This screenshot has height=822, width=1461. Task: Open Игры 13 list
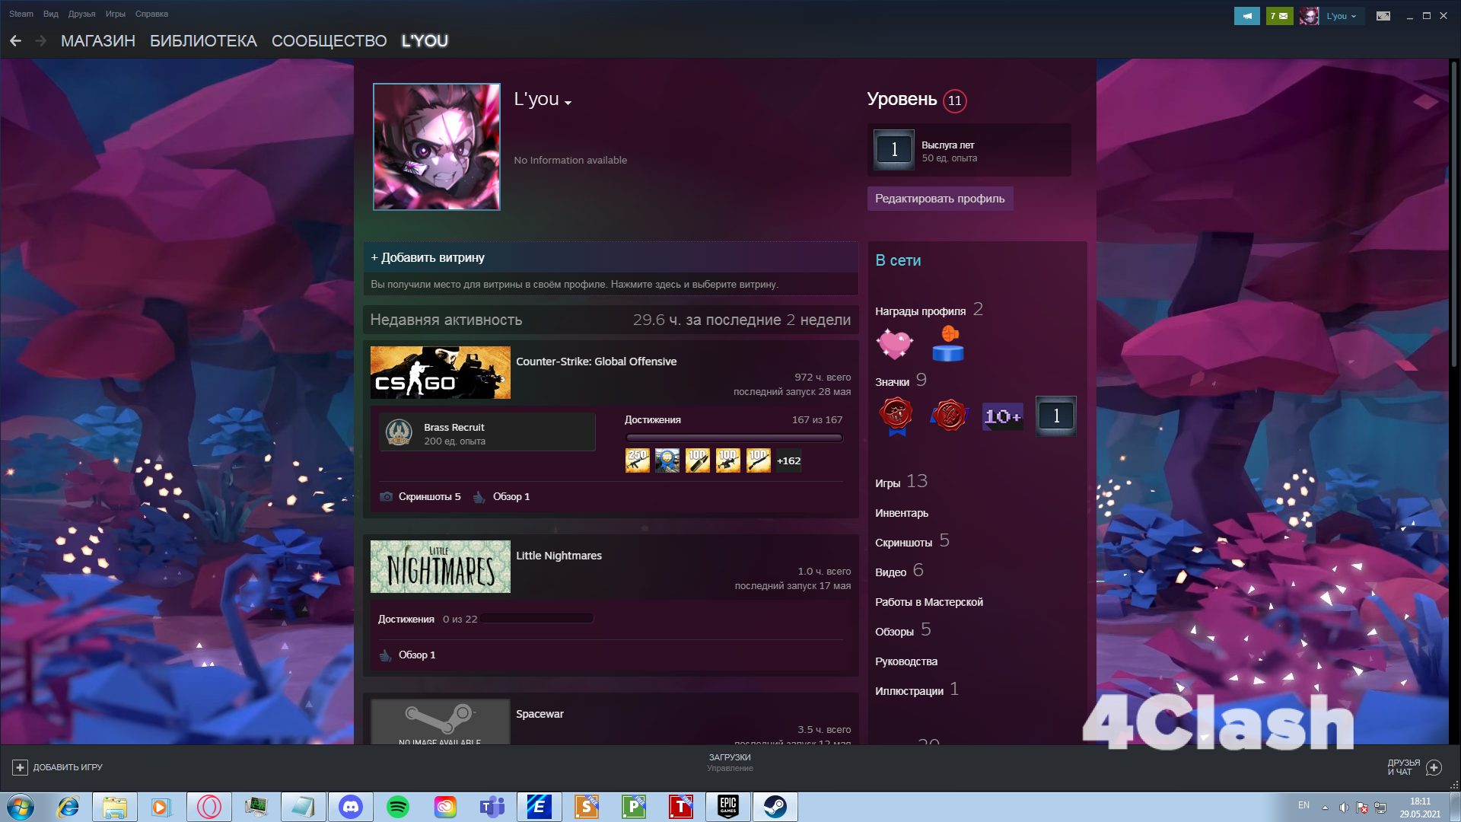click(902, 482)
